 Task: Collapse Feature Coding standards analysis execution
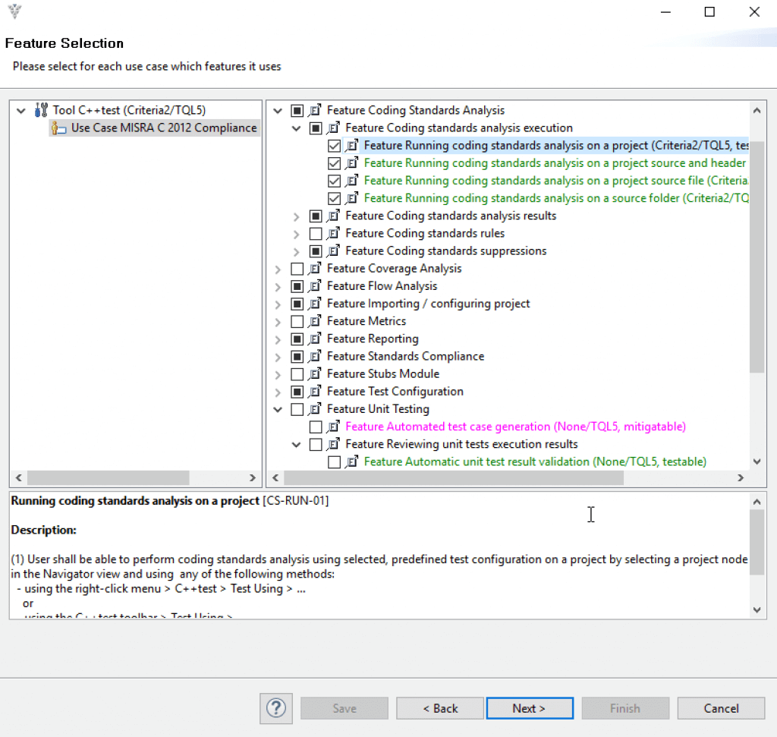pyautogui.click(x=297, y=128)
